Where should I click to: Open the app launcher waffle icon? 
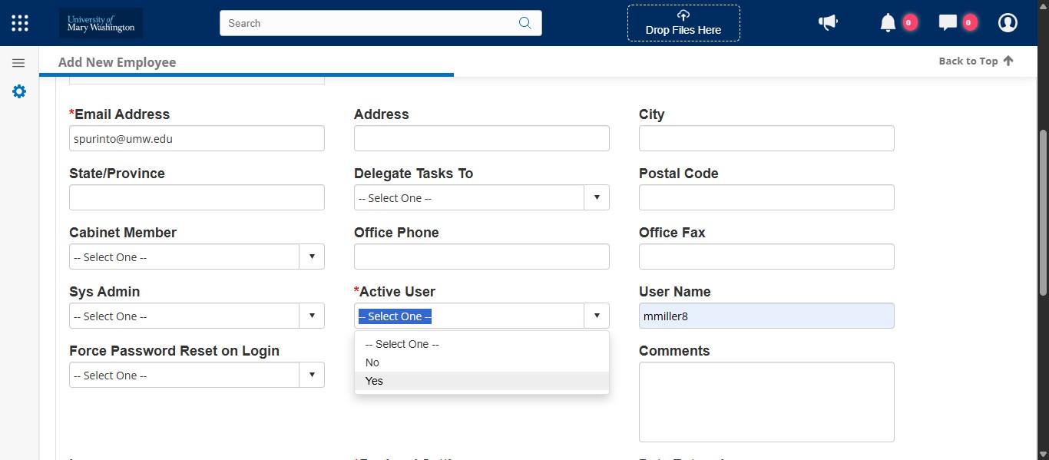(x=19, y=22)
